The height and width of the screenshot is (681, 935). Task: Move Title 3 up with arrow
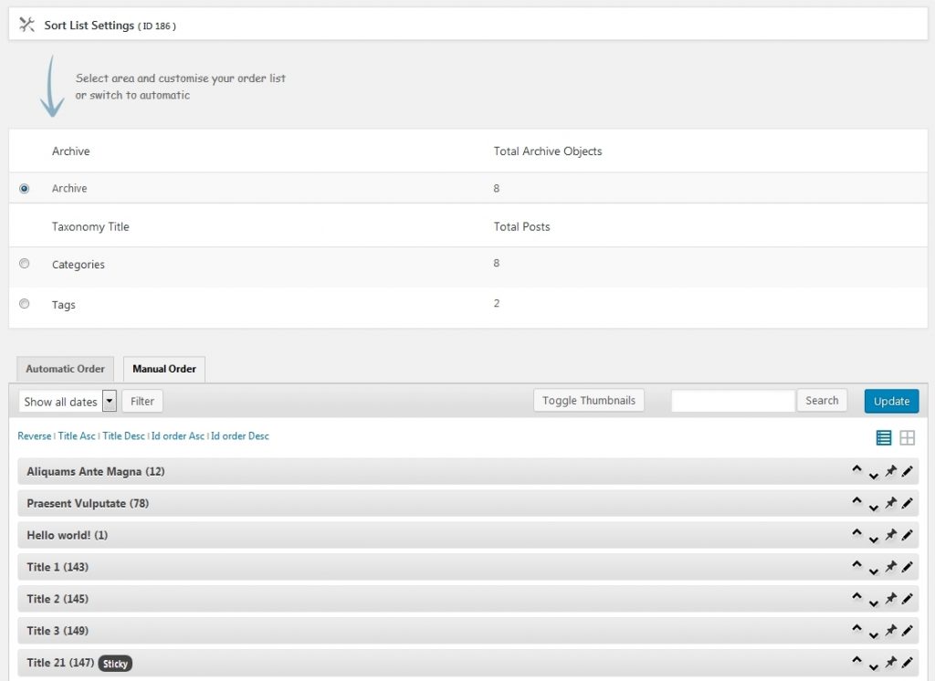[x=856, y=628]
